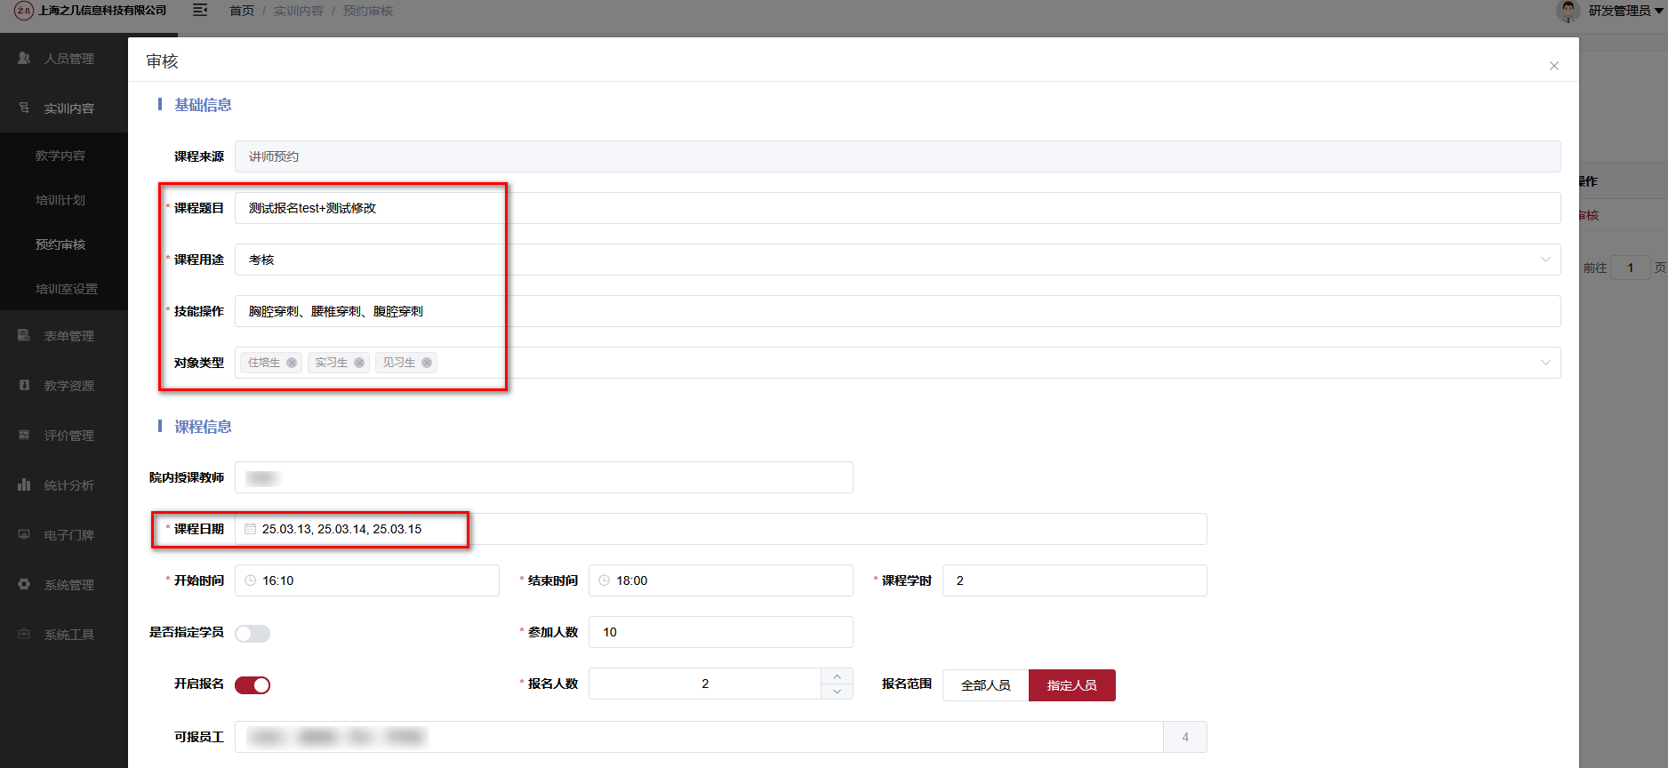Screen dimensions: 1668x768
Task: Decrease 报名人数 with the down arrow
Action: 837,692
